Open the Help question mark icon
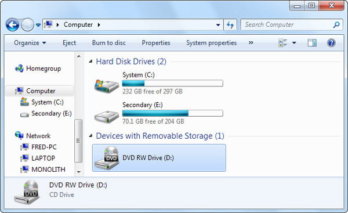 (x=331, y=42)
